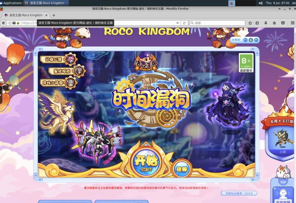The height and width of the screenshot is (203, 296).
Task: Click the third share icon next to 分享到
Action: click(x=256, y=40)
